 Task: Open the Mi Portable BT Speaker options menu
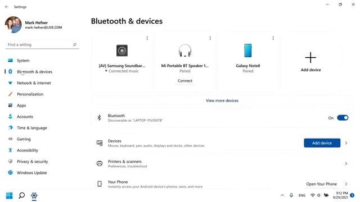pos(210,38)
